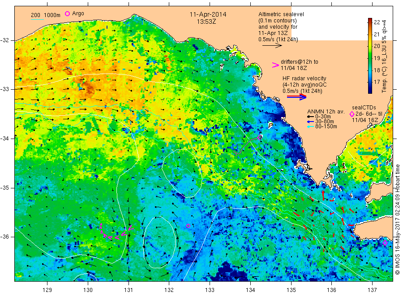
Task: Click the date label 11-Apr-2014
Action: pos(208,14)
